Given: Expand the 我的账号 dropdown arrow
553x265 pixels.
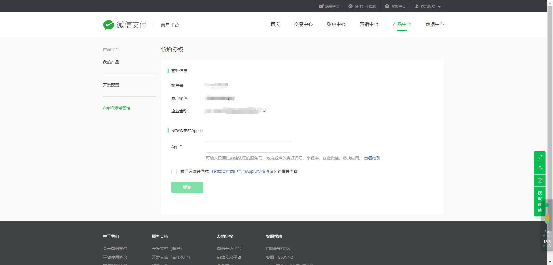Looking at the screenshot, I should [x=439, y=7].
